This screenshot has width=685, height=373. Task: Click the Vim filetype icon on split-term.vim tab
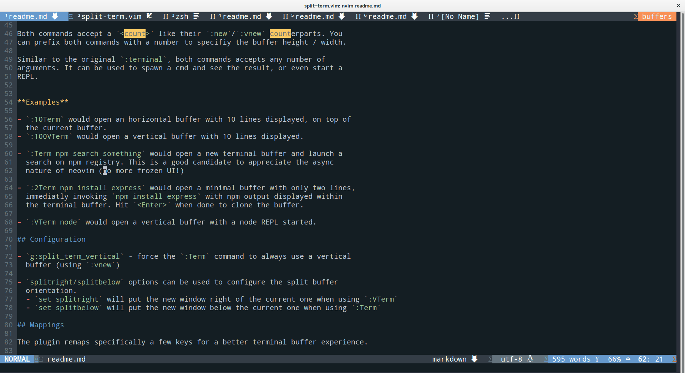(149, 16)
